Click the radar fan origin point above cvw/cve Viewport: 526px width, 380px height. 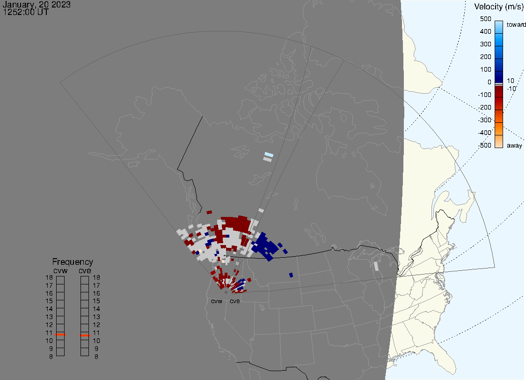pyautogui.click(x=226, y=292)
